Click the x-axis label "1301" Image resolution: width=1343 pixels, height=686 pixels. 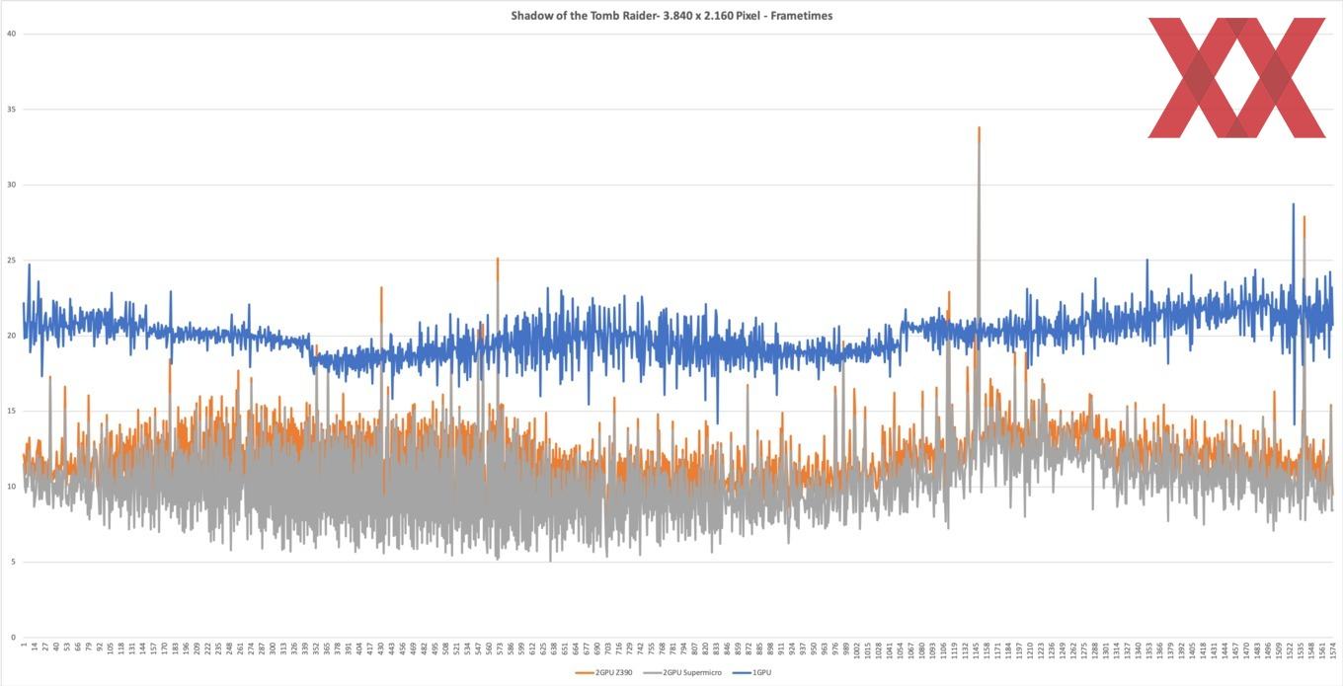[1105, 649]
